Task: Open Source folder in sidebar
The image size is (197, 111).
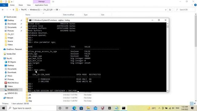Action: [x=10, y=41]
